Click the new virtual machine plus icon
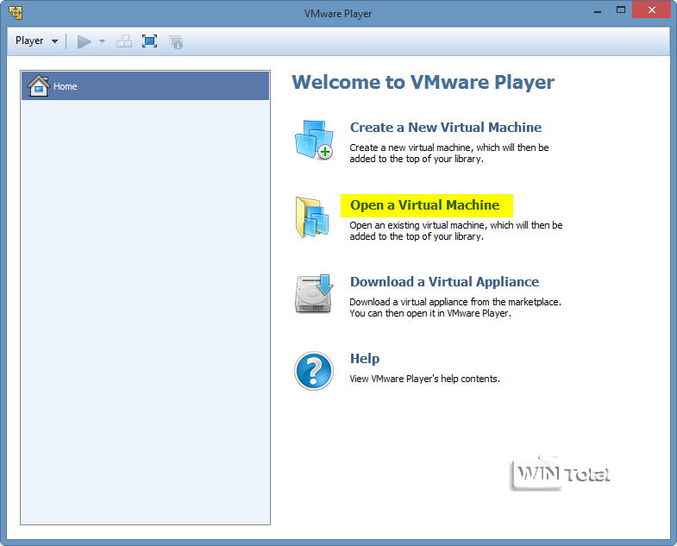The height and width of the screenshot is (546, 677). tap(314, 140)
